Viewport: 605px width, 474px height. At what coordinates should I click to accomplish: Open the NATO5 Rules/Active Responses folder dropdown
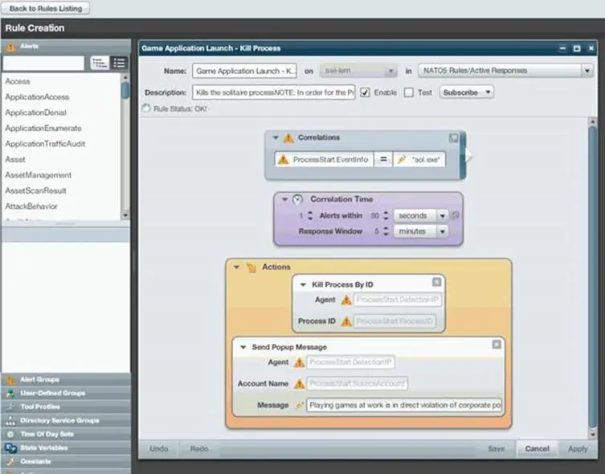(587, 71)
